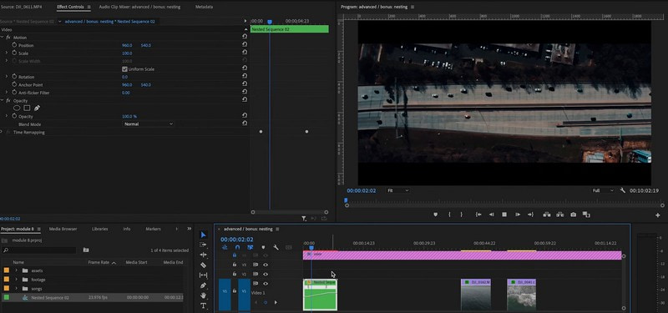Open Blend Mode Normal dropdown
668x313 pixels.
click(149, 124)
